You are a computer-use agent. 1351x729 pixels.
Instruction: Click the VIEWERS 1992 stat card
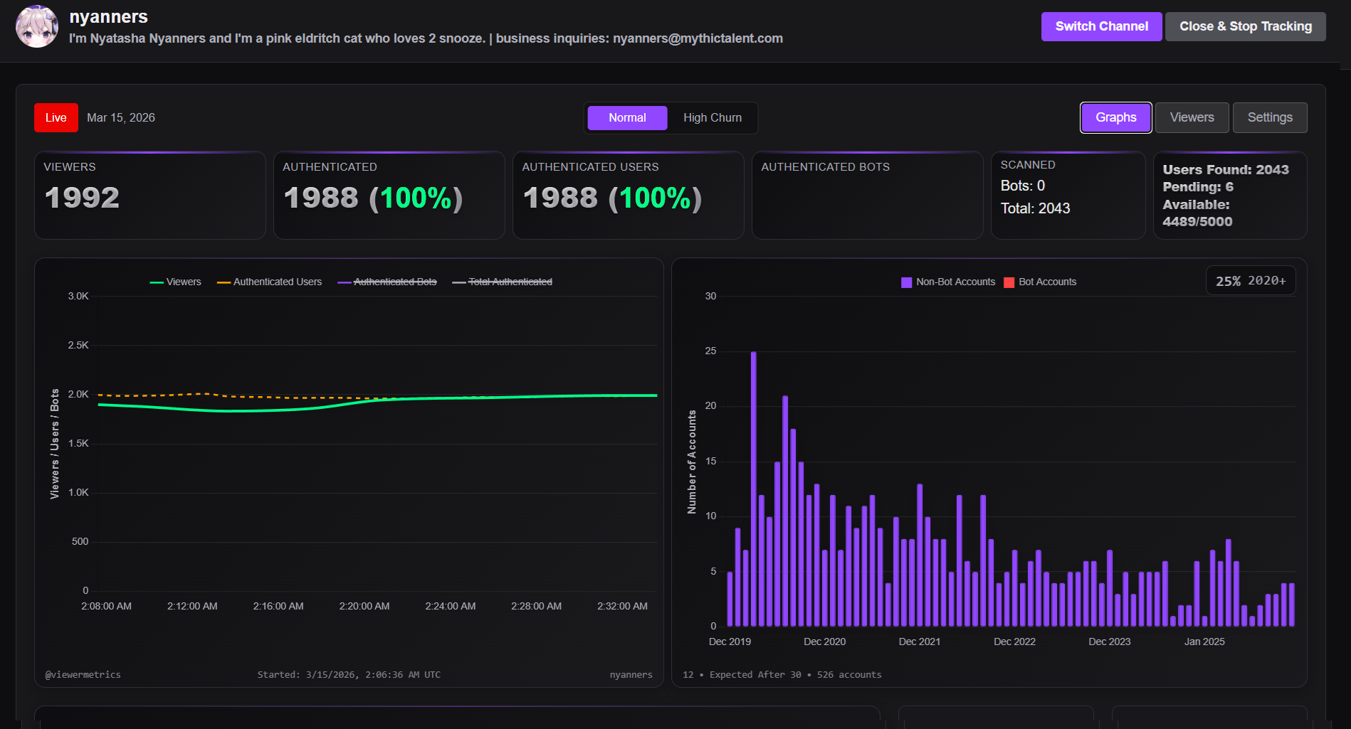pos(150,196)
